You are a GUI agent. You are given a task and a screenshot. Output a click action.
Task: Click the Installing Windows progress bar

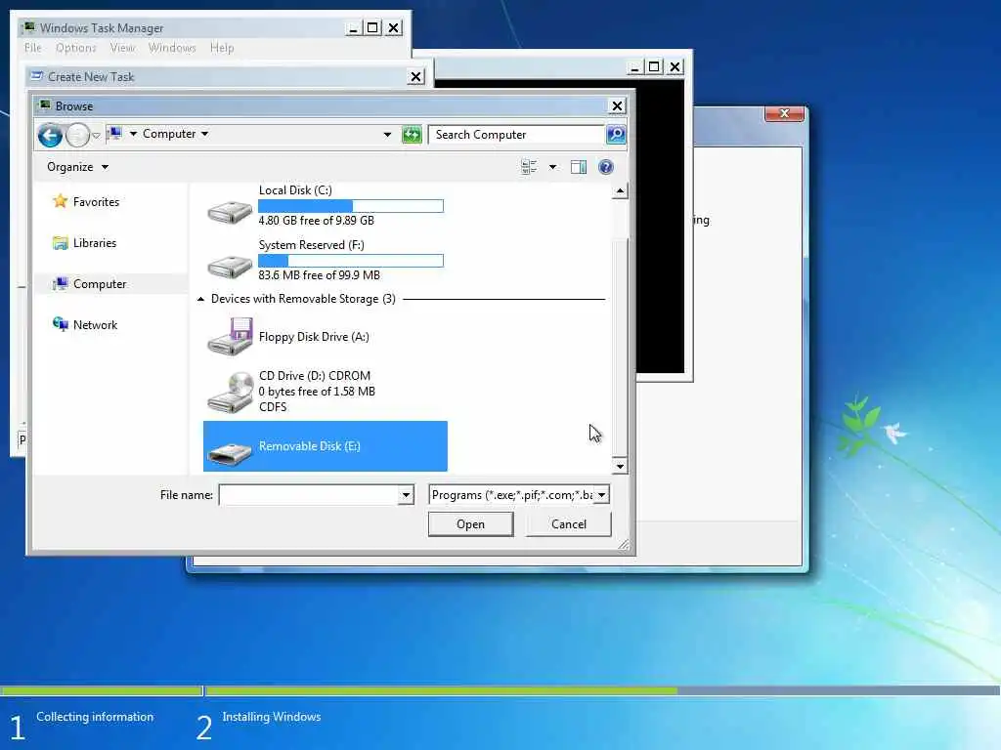coord(602,690)
